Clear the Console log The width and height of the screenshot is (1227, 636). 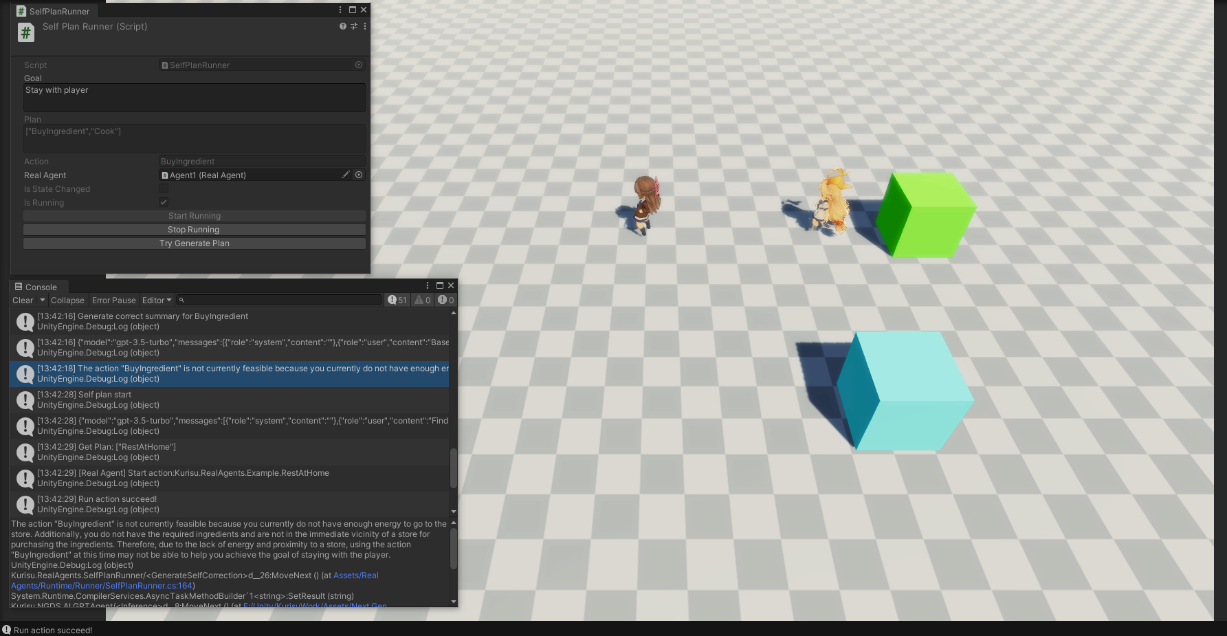pos(23,300)
